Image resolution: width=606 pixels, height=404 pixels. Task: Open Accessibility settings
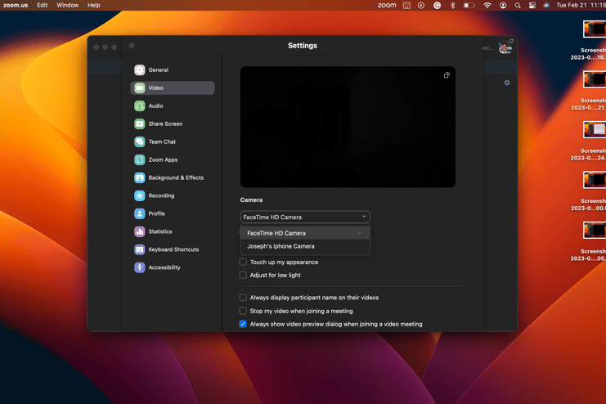click(173, 267)
